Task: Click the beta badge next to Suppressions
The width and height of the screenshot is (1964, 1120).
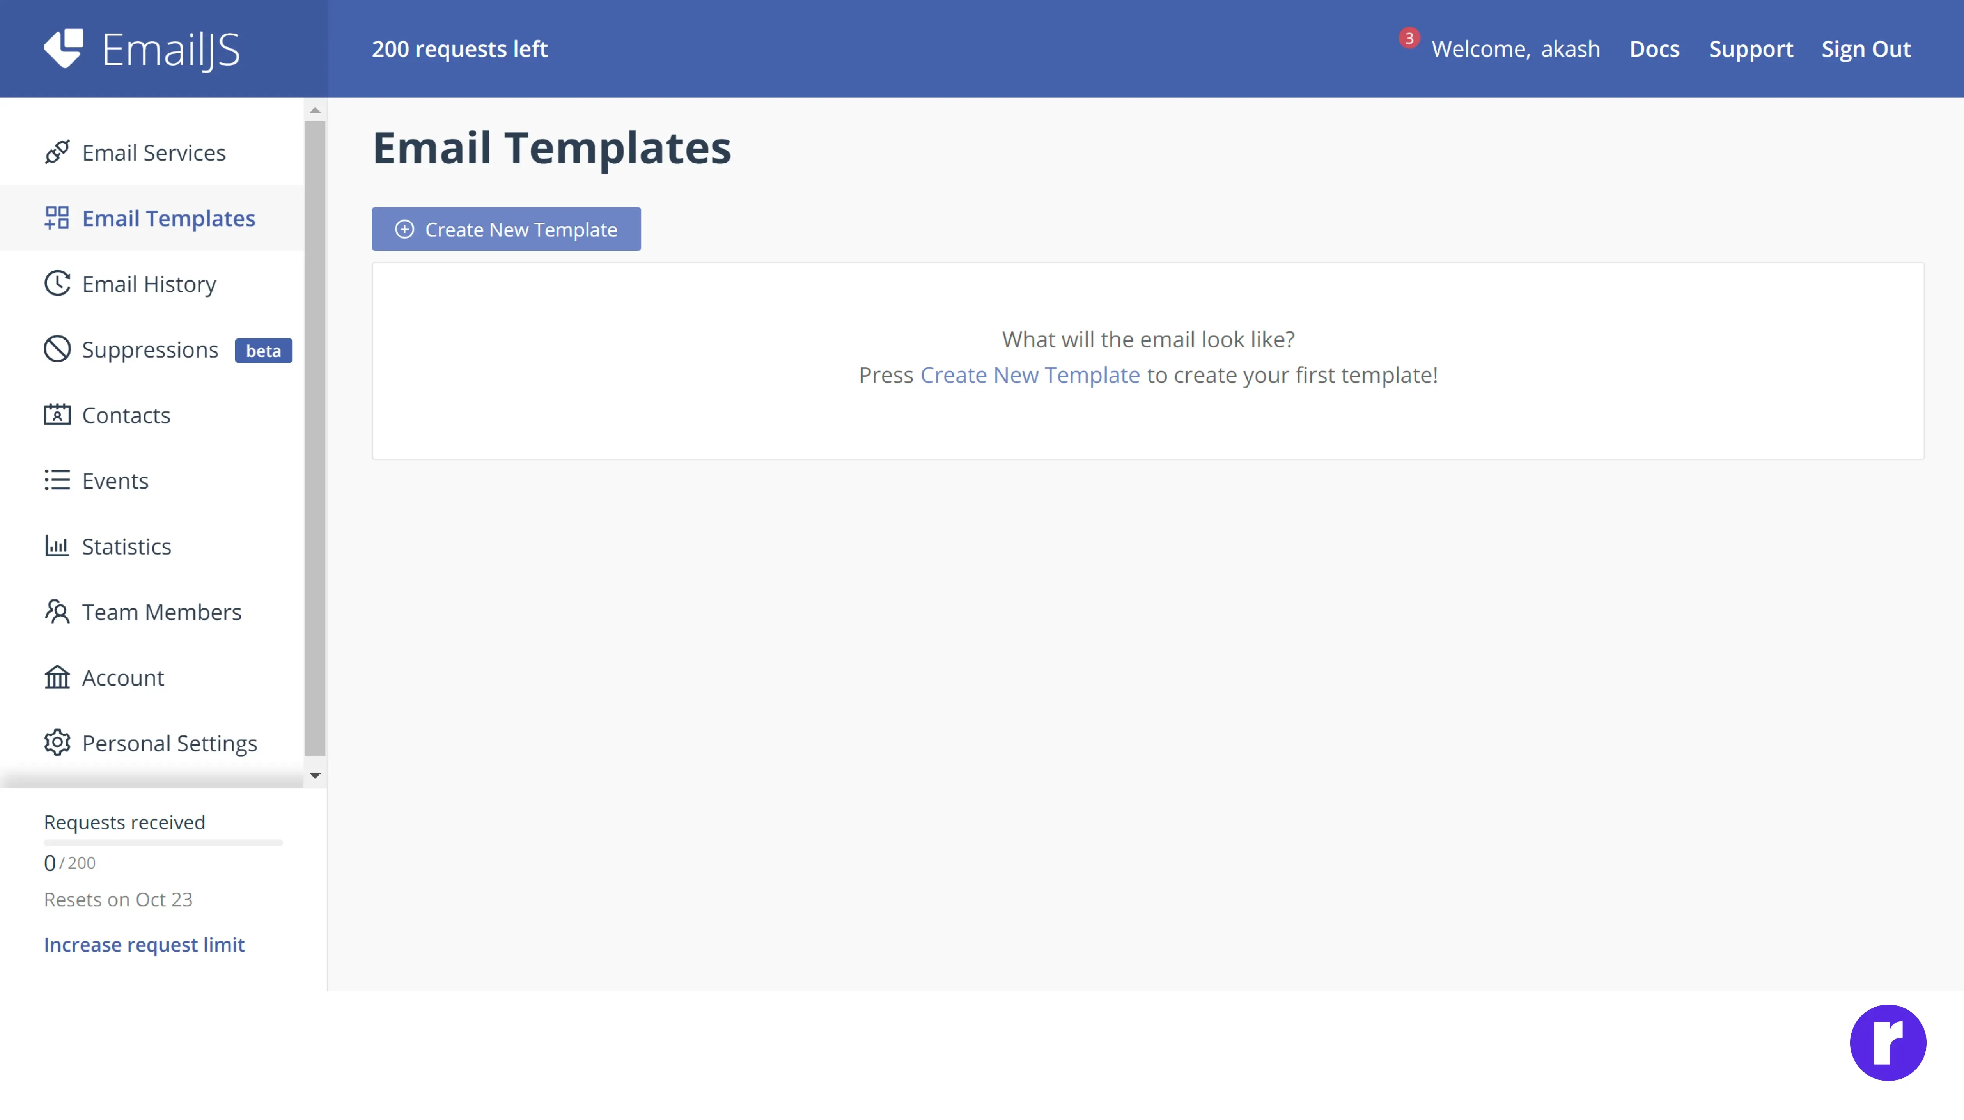Action: [x=263, y=351]
